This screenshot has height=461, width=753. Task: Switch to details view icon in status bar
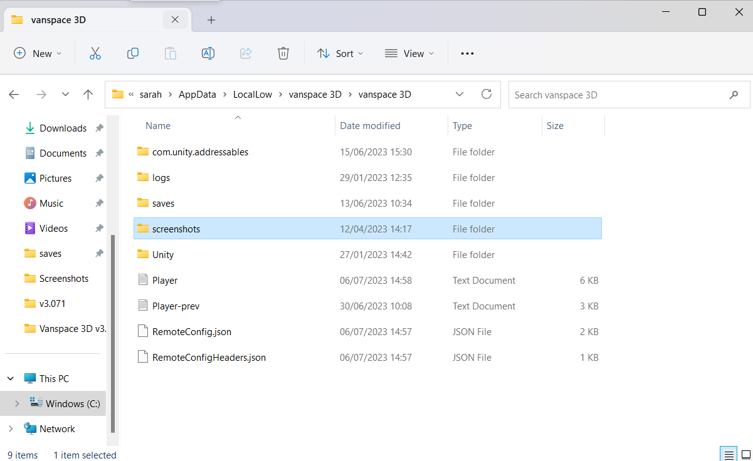(729, 455)
